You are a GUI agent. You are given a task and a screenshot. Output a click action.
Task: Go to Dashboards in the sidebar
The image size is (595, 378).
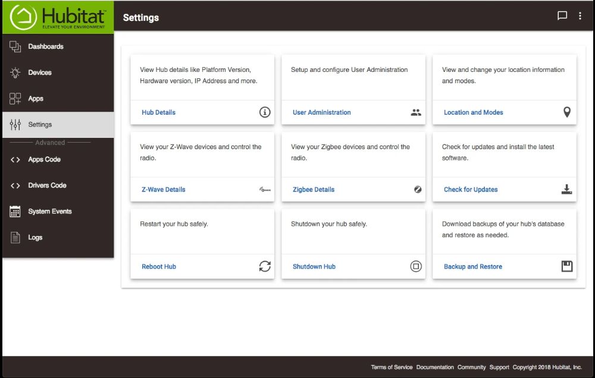pos(45,46)
